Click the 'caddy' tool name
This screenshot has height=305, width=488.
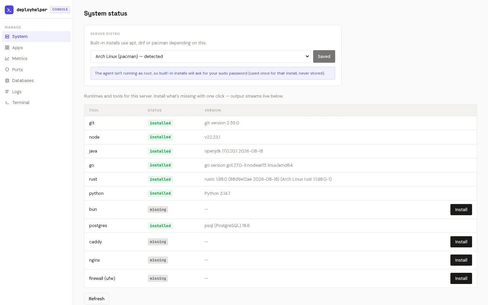point(96,242)
